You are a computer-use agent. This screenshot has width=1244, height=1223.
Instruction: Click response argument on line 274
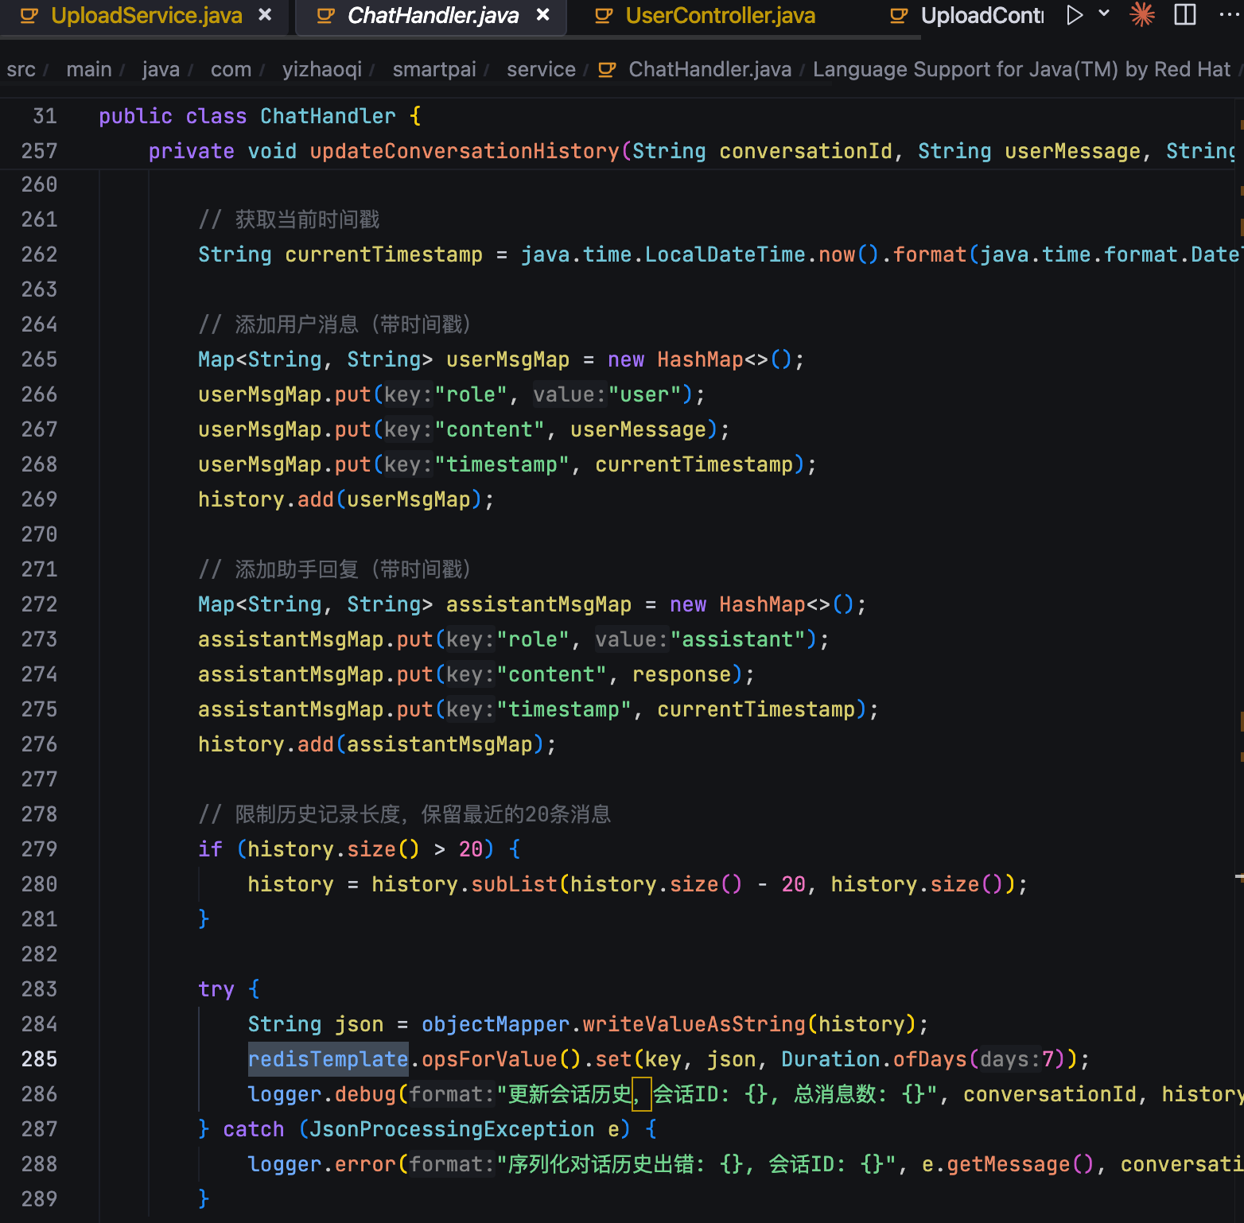682,674
